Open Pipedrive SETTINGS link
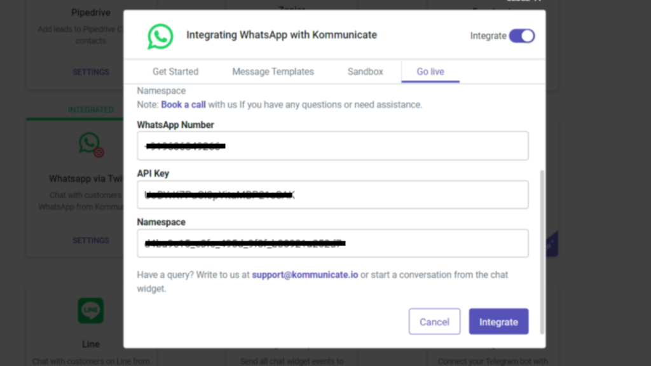The width and height of the screenshot is (651, 366). point(91,72)
